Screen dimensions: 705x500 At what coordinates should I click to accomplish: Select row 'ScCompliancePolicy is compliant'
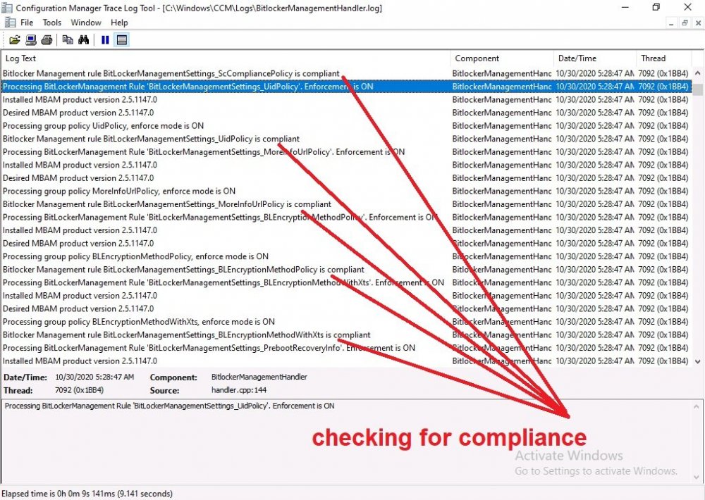click(x=346, y=73)
